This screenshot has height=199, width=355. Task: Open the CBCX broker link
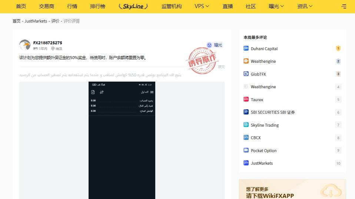click(x=256, y=138)
